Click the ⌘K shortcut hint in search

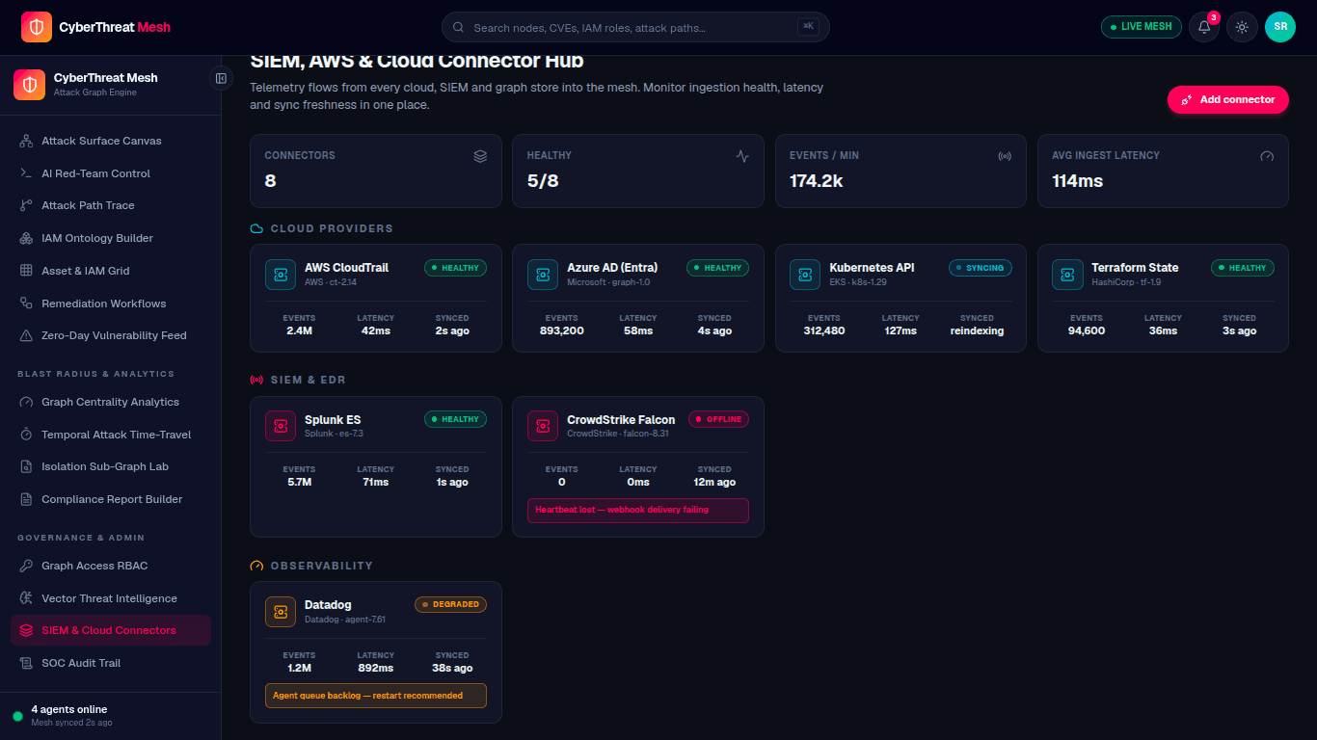[x=808, y=27]
